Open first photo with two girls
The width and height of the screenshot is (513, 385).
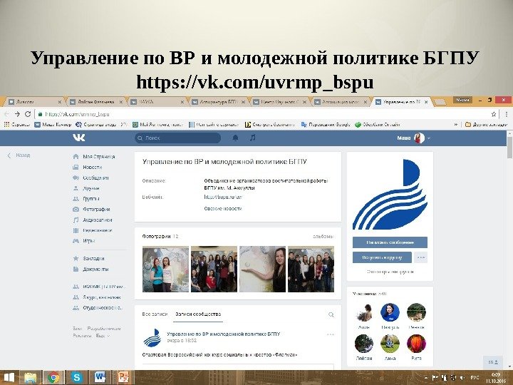(x=165, y=269)
